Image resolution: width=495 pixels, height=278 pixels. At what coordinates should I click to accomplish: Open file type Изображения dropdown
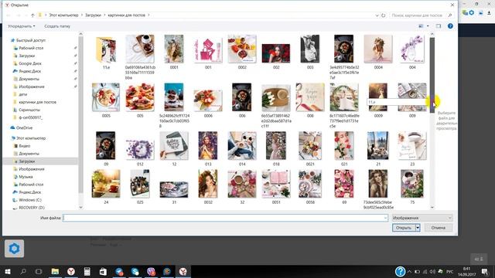(x=422, y=218)
